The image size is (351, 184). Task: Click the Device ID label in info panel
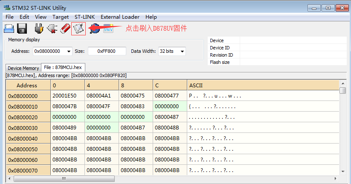coord(220,48)
